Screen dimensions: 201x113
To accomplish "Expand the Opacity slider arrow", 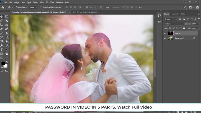I will coord(198,24).
